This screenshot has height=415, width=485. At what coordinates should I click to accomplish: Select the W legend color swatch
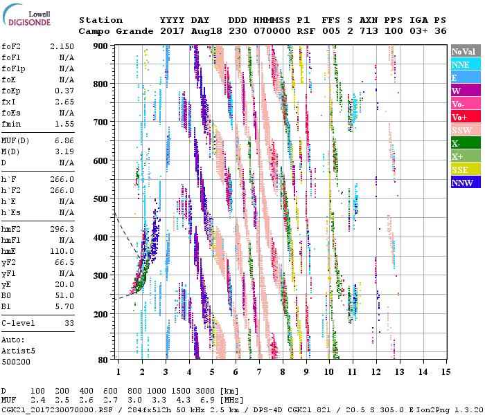point(466,91)
